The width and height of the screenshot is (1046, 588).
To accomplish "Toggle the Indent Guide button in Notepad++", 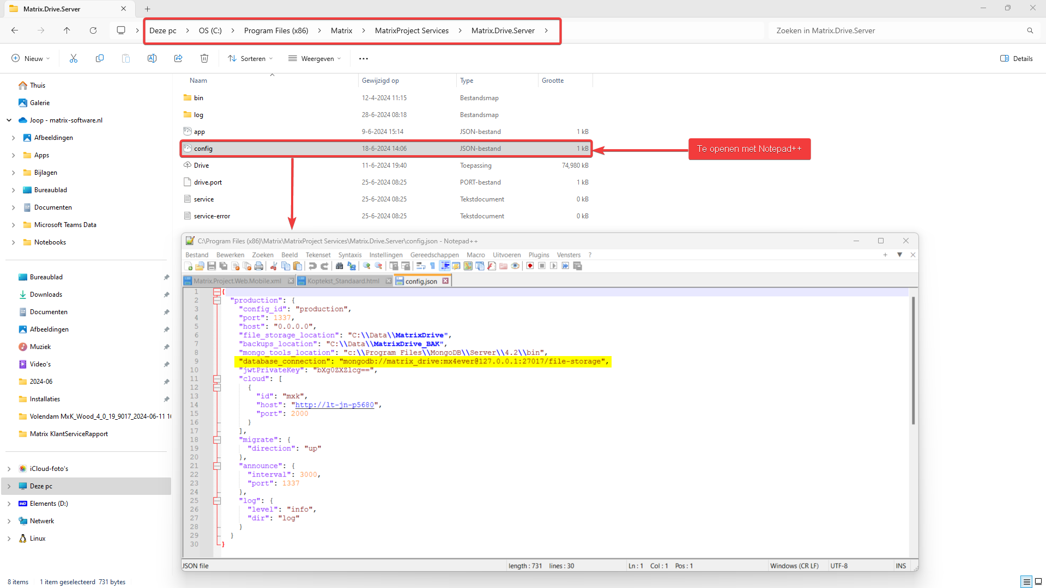I will click(x=445, y=266).
